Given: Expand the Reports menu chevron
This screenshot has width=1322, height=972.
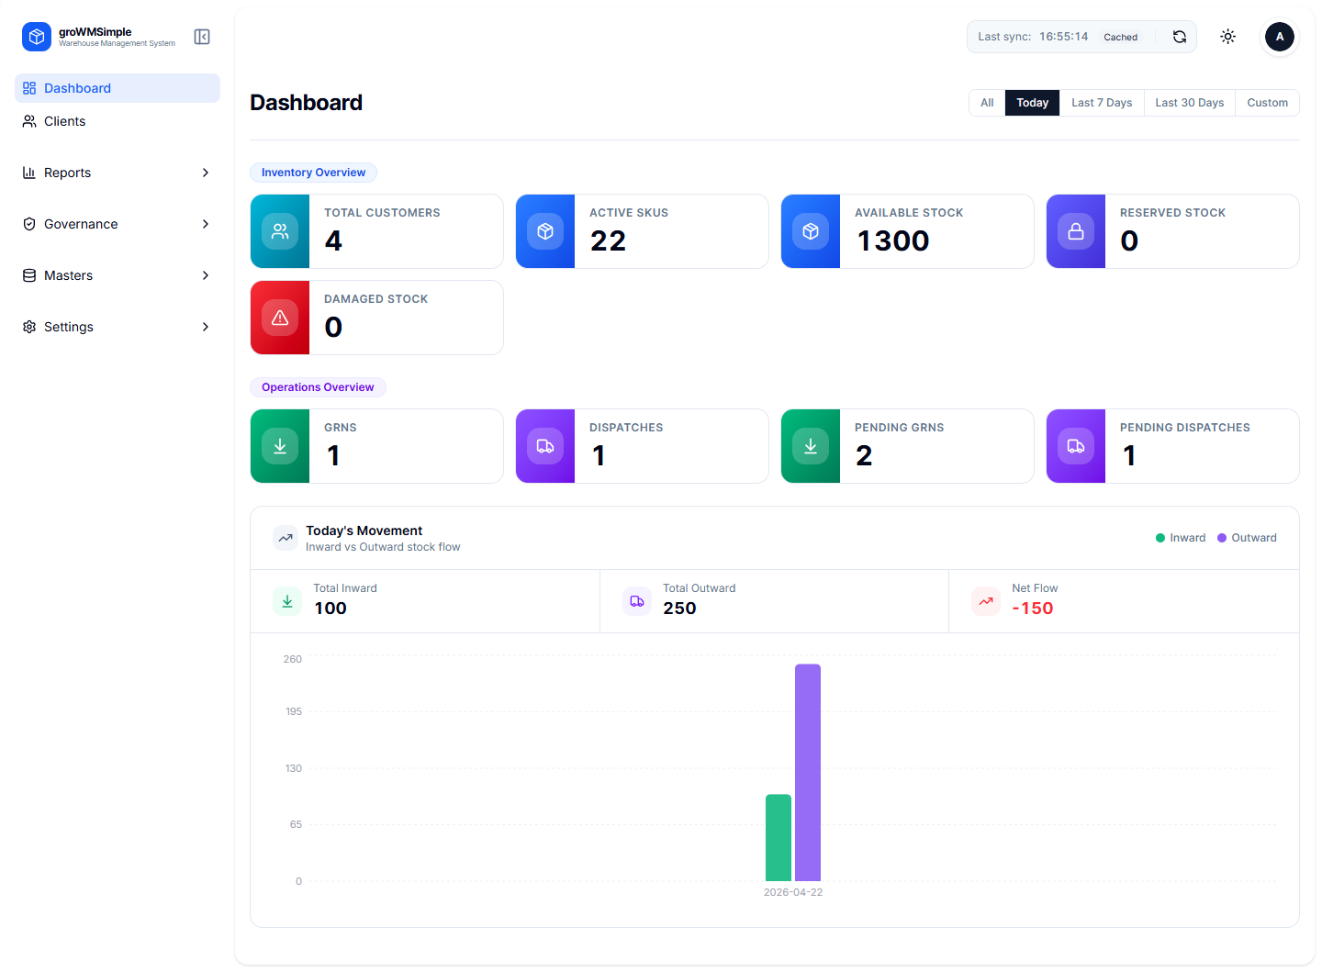Looking at the screenshot, I should click(206, 173).
